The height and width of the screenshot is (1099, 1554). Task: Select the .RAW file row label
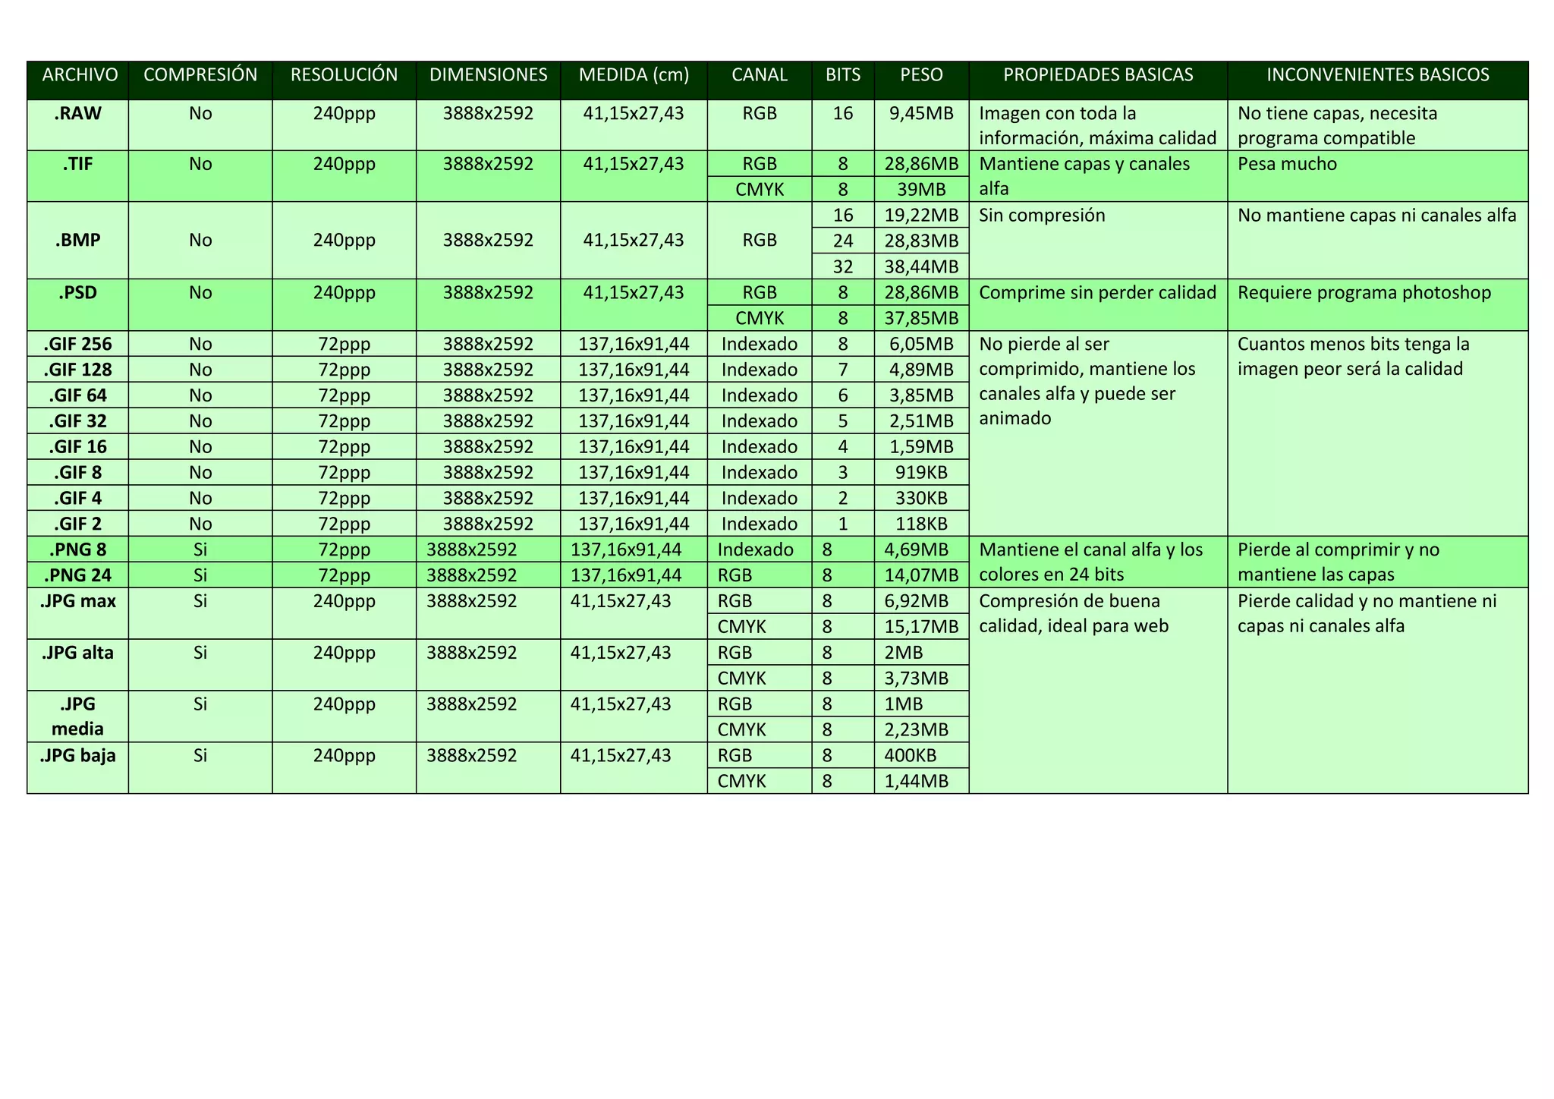coord(78,114)
